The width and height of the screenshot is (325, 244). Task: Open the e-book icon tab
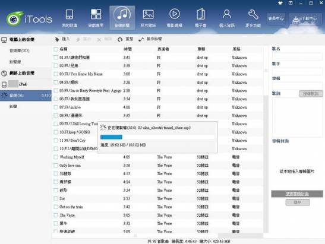[x=201, y=14]
